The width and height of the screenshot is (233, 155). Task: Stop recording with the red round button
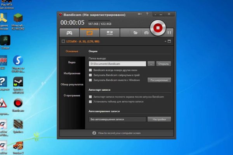[158, 28]
